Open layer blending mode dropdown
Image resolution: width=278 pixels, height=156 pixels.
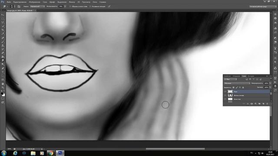point(237,83)
